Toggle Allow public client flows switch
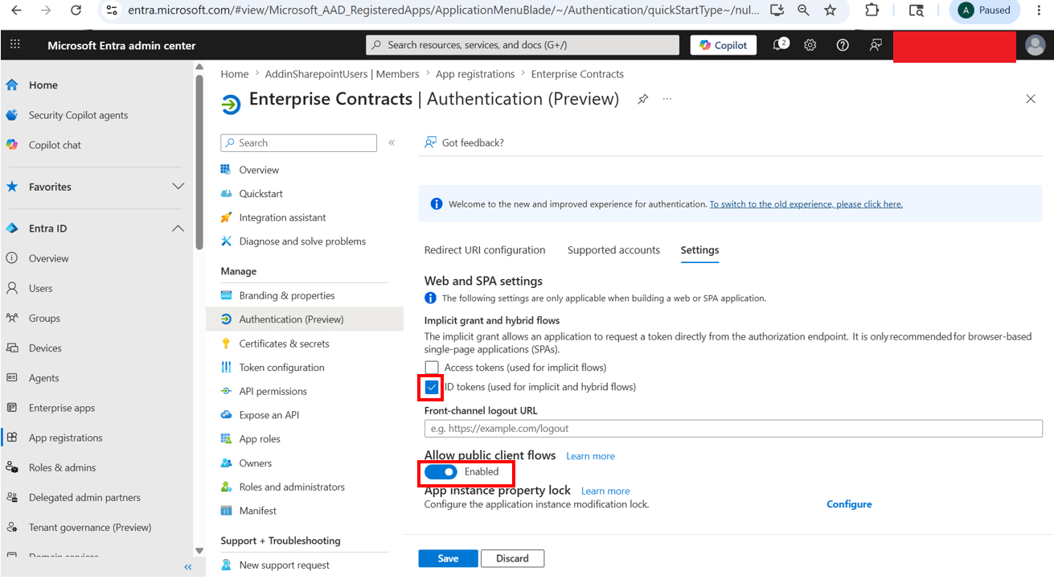The height and width of the screenshot is (580, 1054). [441, 471]
